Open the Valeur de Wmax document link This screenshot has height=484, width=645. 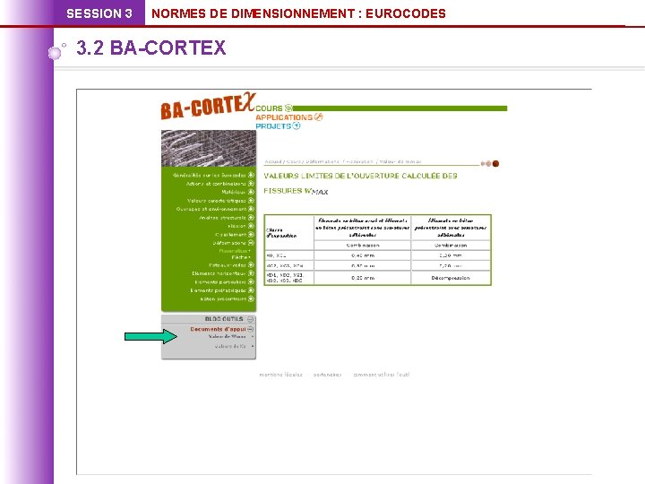click(x=227, y=337)
